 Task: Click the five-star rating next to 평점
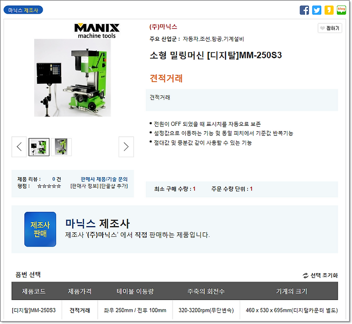[x=49, y=186]
